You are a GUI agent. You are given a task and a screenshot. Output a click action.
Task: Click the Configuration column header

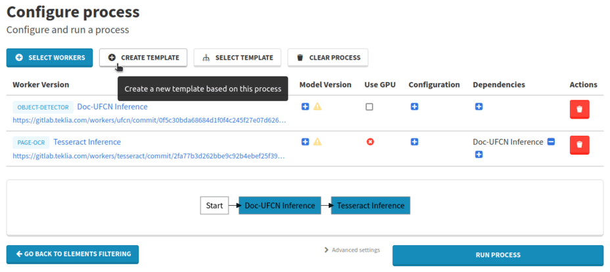pyautogui.click(x=434, y=85)
